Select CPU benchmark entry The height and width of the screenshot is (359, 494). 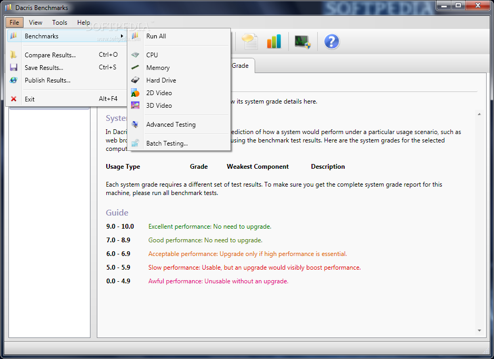click(x=179, y=55)
